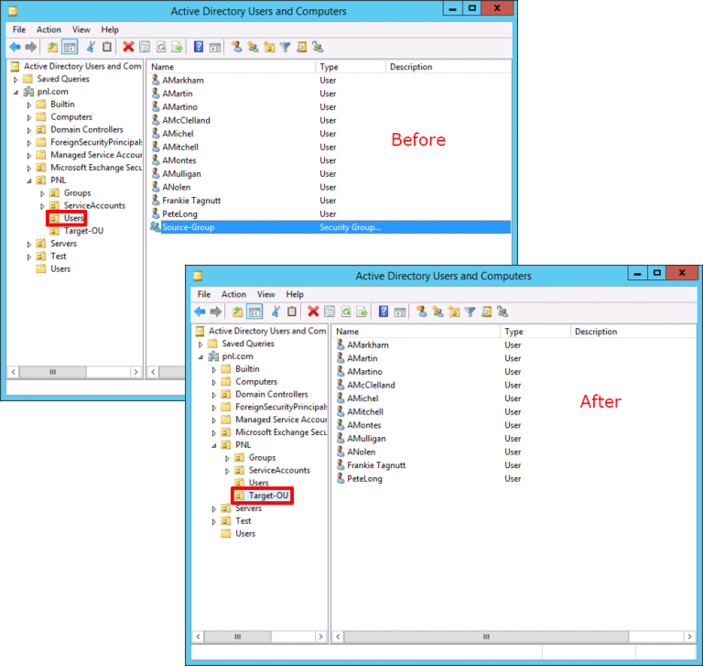Click Up one level icon in front window

point(237,311)
